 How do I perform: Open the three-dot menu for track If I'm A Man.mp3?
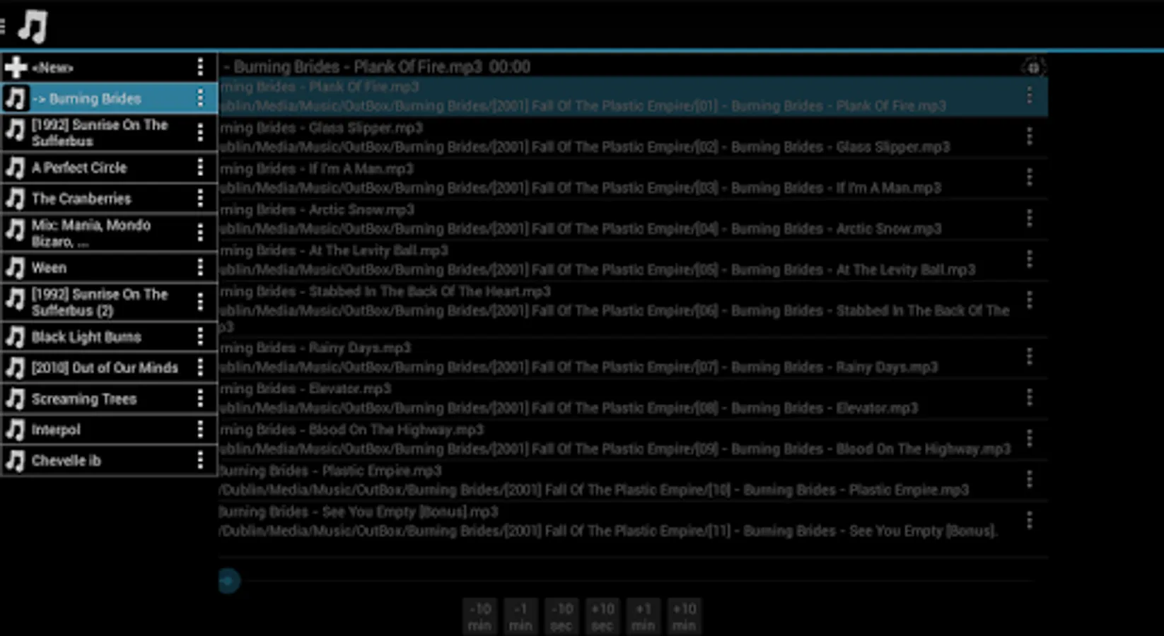pos(1030,177)
